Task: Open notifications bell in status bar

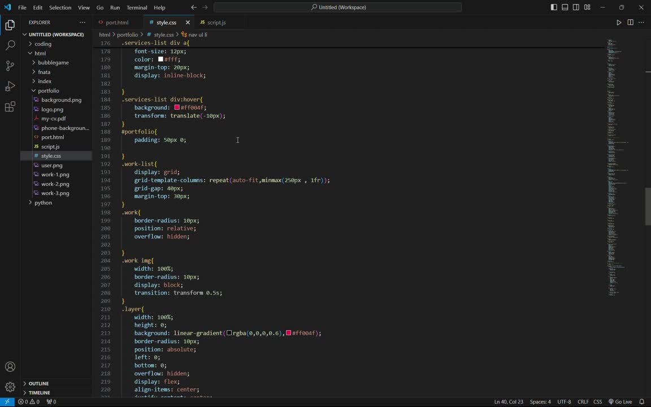Action: pos(641,401)
